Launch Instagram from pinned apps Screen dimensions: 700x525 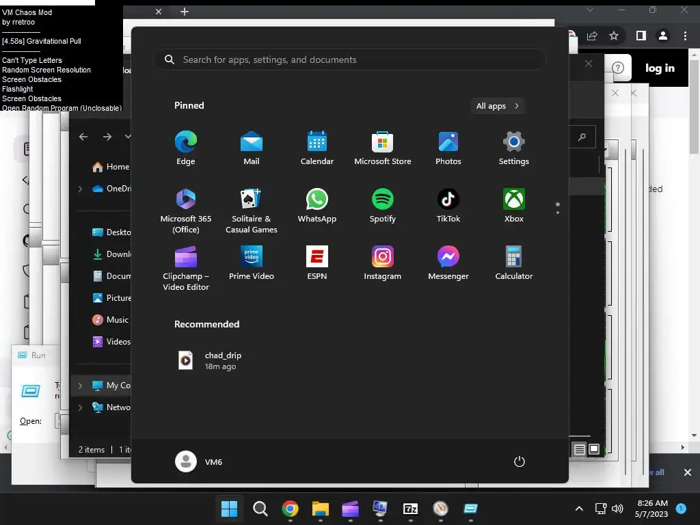click(x=383, y=263)
